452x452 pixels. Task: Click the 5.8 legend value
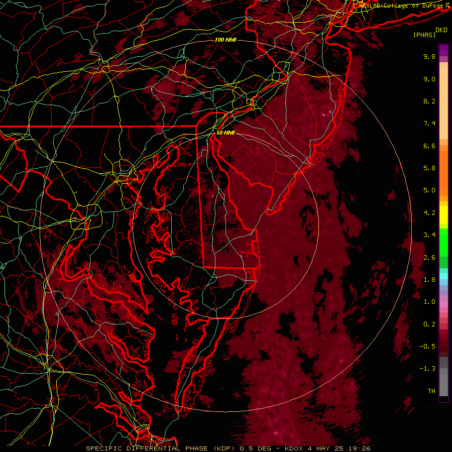click(429, 168)
